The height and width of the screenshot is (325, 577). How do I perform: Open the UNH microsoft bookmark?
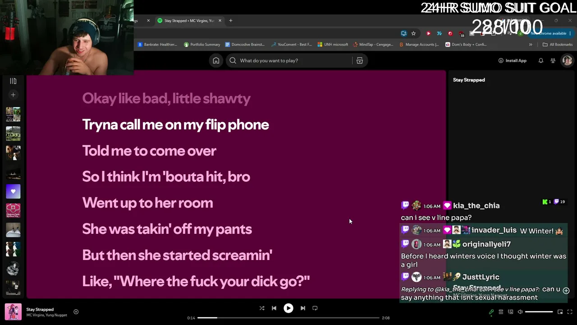point(333,44)
